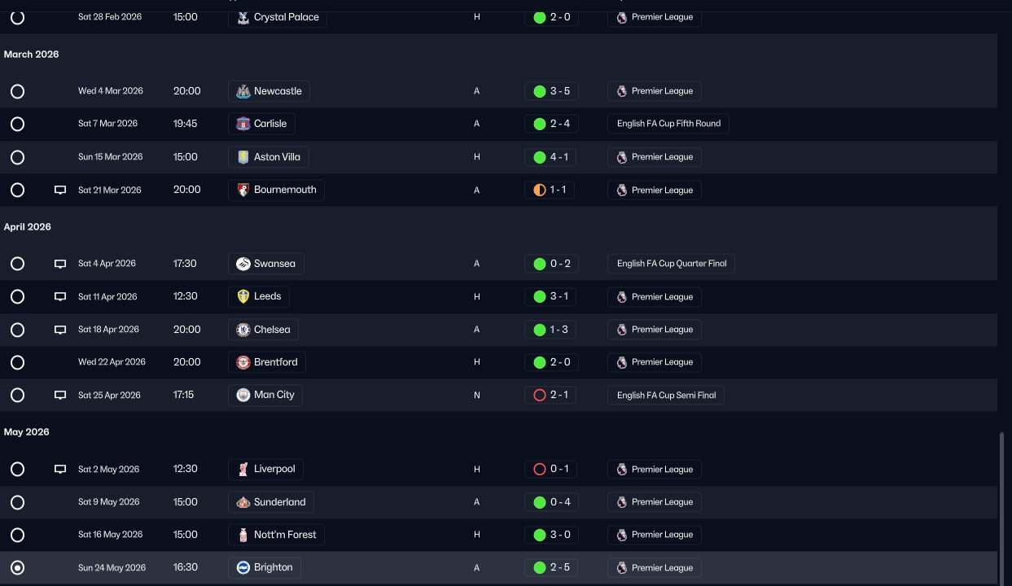The height and width of the screenshot is (586, 1012).
Task: Click the TV icon beside Man City fixture
Action: tap(60, 396)
